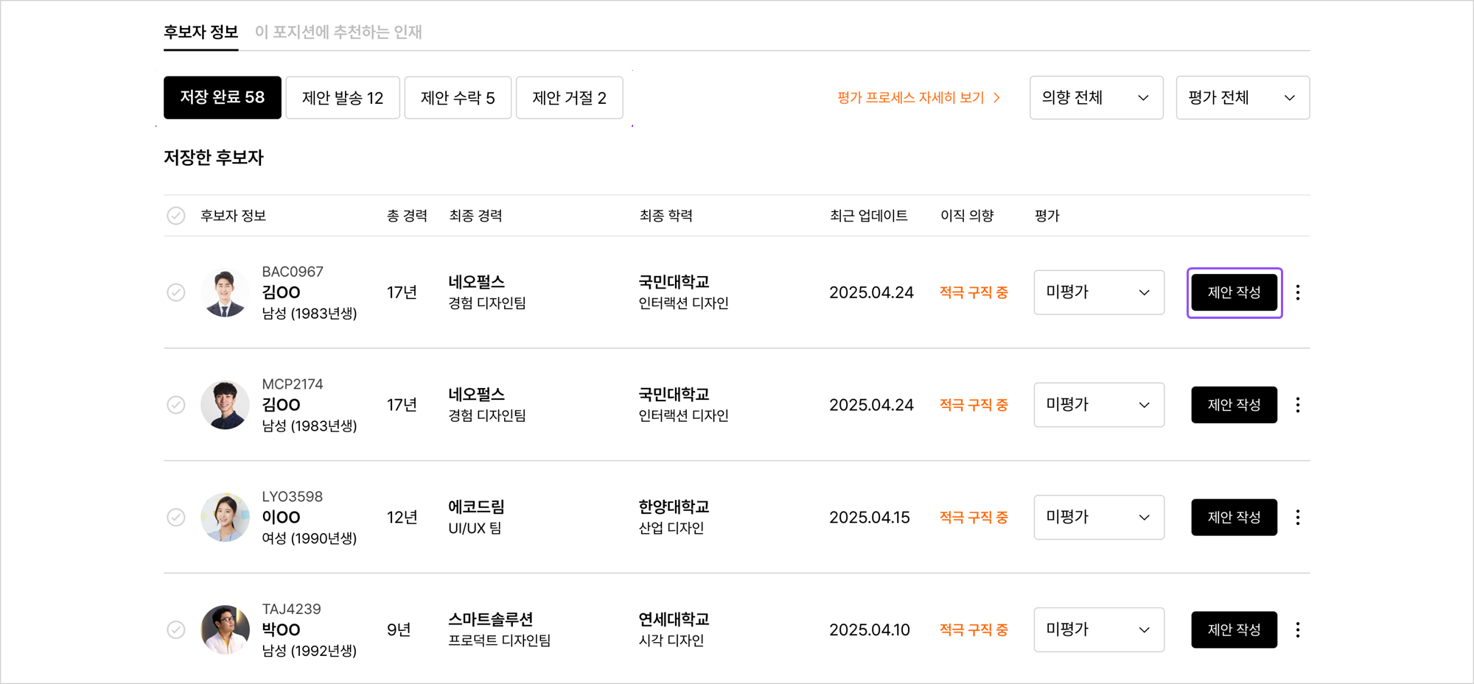Open the 이 포지션에 추천하는 인재 tab

click(338, 32)
